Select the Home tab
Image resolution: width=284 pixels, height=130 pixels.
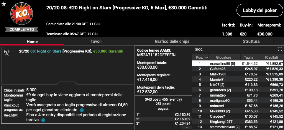pyautogui.click(x=32, y=41)
